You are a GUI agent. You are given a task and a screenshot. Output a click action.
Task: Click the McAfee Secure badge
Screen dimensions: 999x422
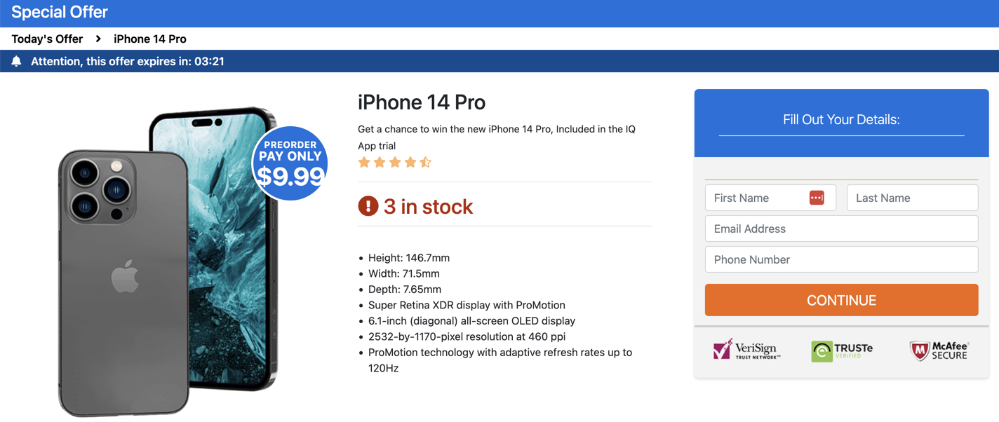(939, 350)
